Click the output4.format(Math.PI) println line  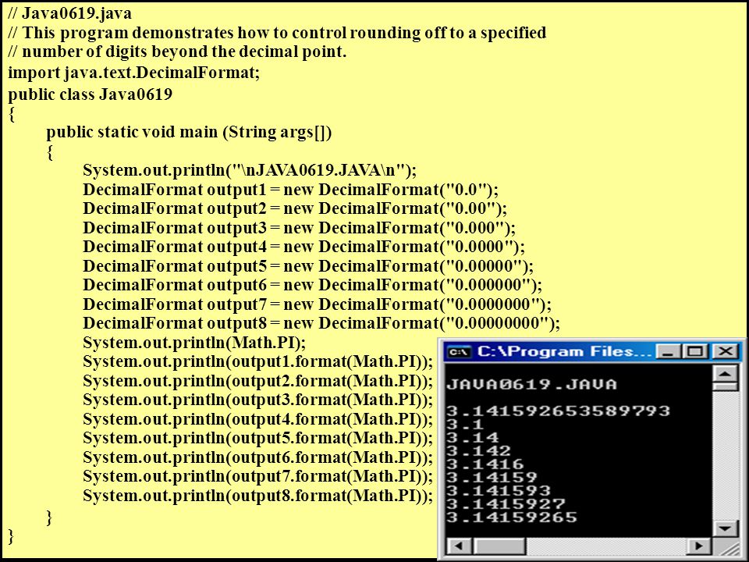click(258, 419)
